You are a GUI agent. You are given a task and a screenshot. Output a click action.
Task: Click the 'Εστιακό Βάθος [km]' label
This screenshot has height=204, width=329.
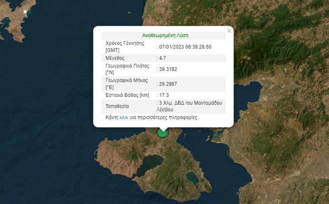(128, 95)
